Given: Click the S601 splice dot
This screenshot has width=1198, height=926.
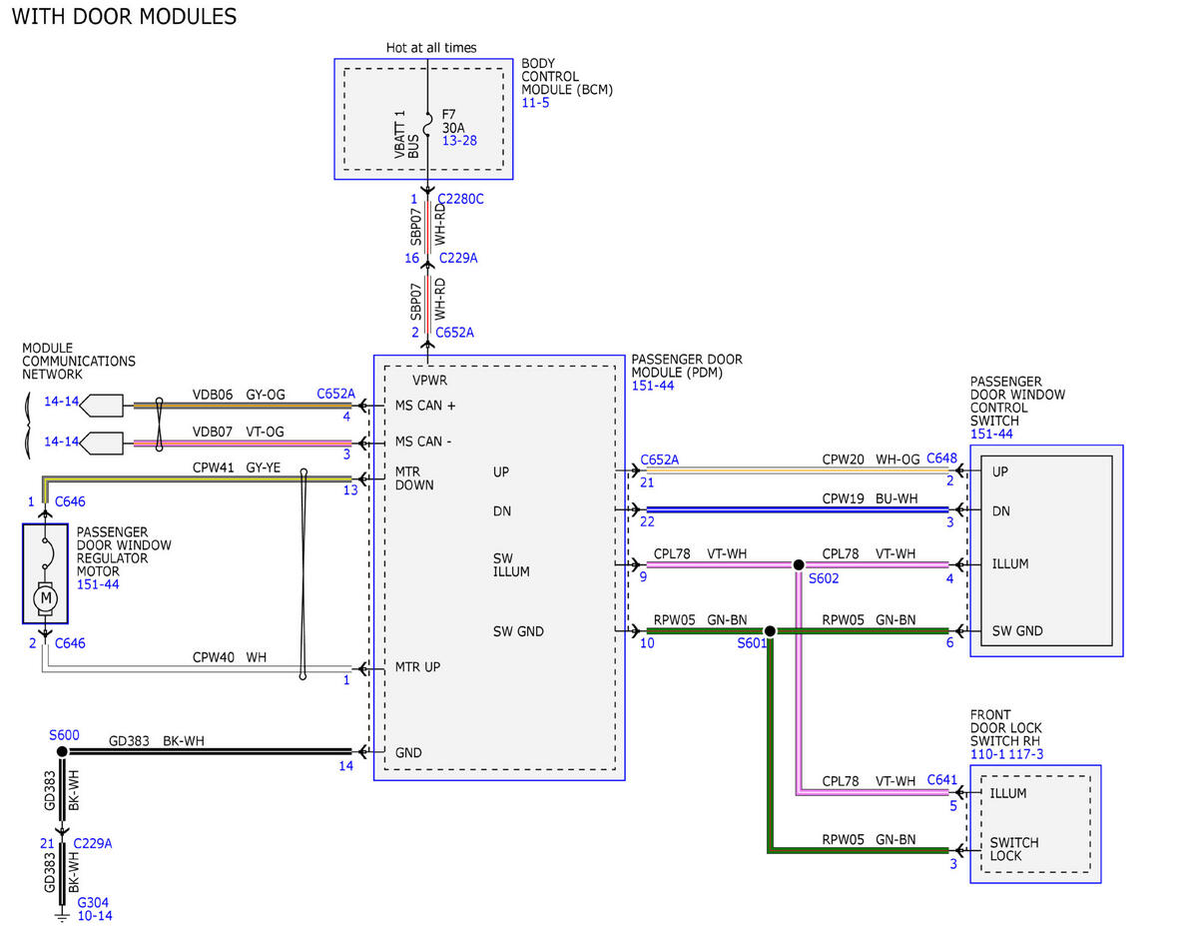Looking at the screenshot, I should pos(770,631).
